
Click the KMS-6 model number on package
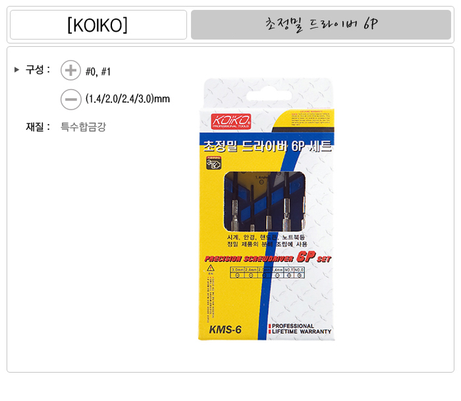(225, 330)
